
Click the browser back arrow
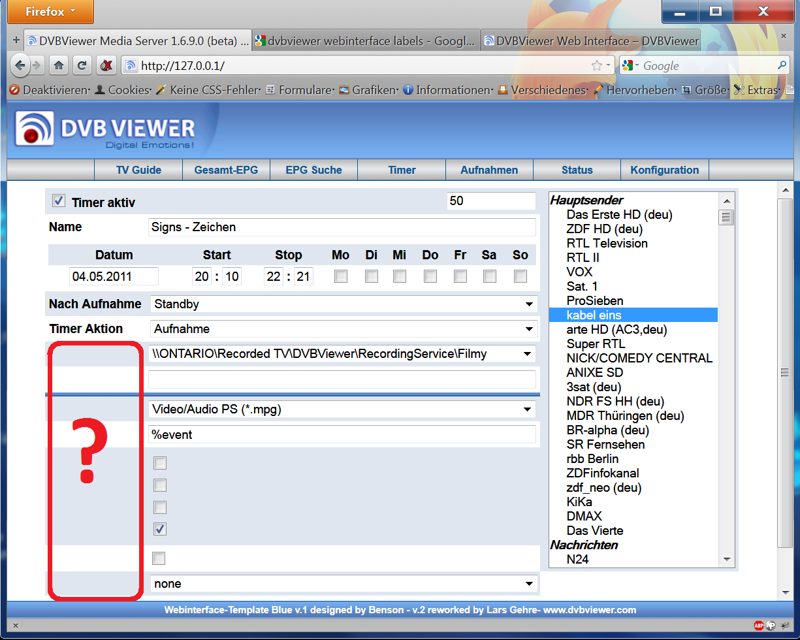(x=20, y=65)
